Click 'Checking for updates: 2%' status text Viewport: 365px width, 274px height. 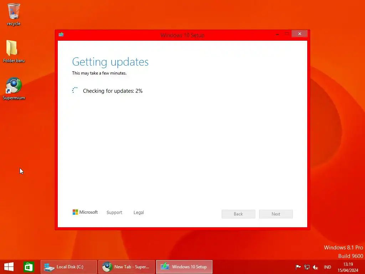point(113,91)
